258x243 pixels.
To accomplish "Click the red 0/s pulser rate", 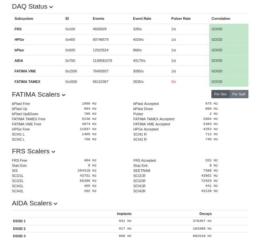I will (173, 82).
